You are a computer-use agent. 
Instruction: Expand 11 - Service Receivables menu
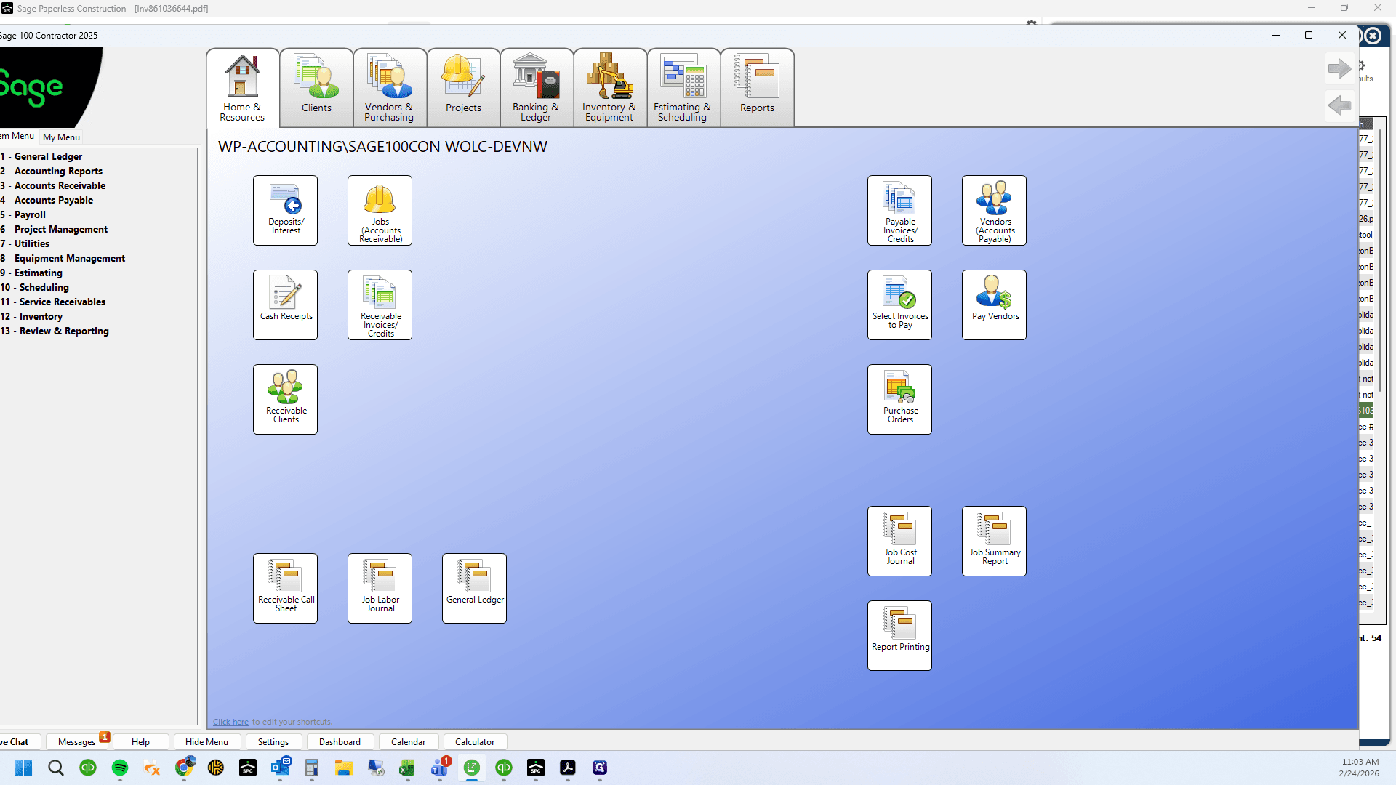click(x=53, y=302)
